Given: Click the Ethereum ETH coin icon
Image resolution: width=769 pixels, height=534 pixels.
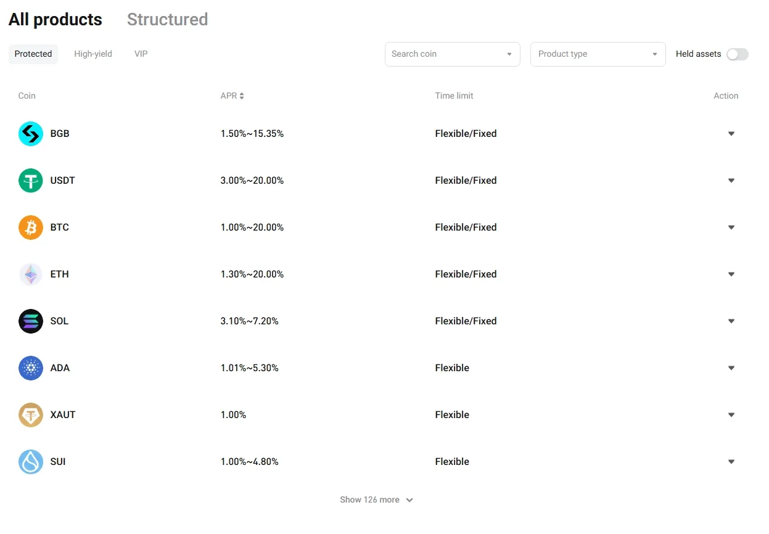Looking at the screenshot, I should (31, 274).
